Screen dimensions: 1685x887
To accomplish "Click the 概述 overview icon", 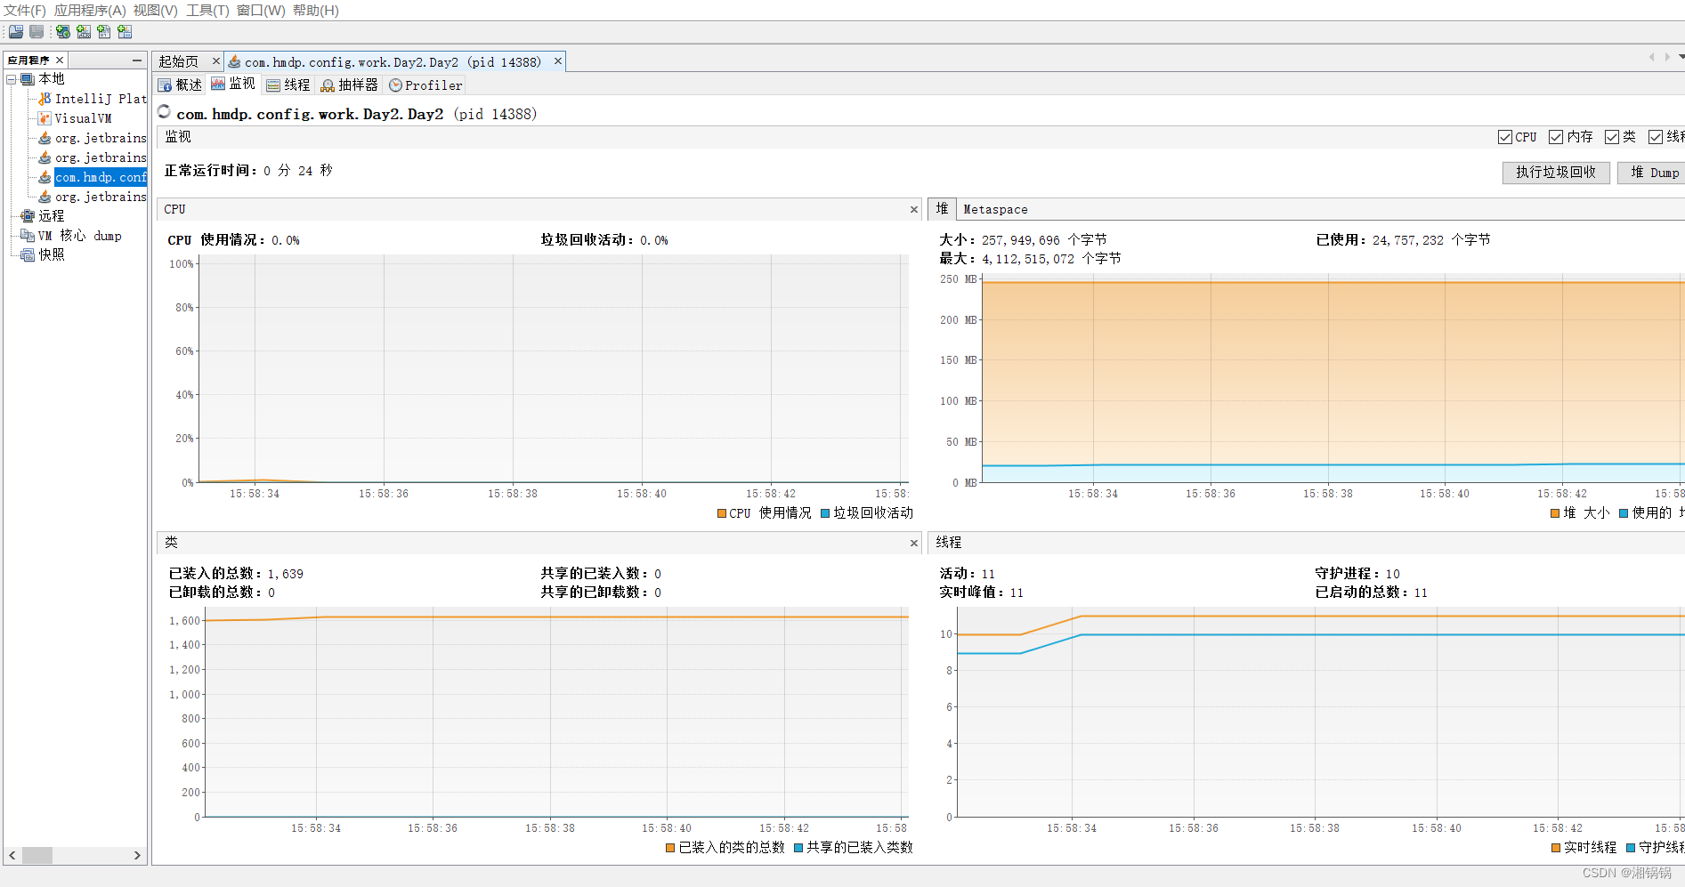I will pyautogui.click(x=166, y=85).
